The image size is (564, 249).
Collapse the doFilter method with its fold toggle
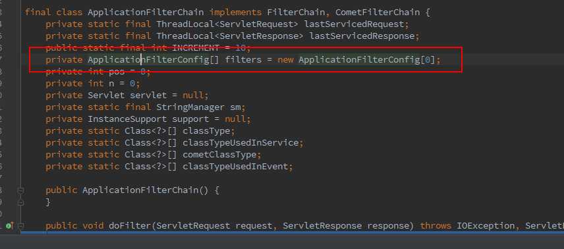click(20, 226)
